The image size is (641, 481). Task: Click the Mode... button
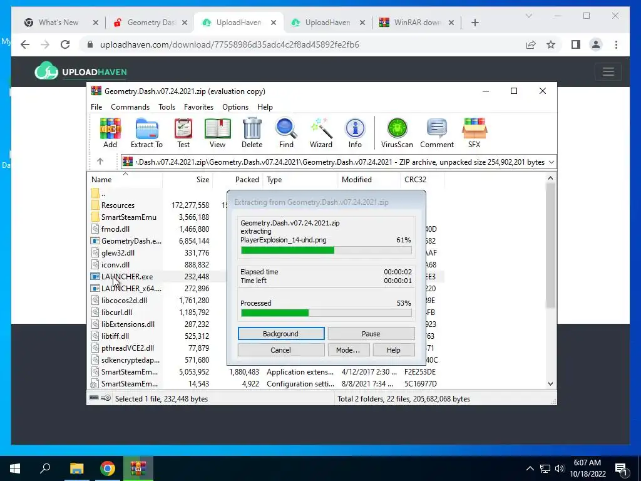tap(348, 350)
